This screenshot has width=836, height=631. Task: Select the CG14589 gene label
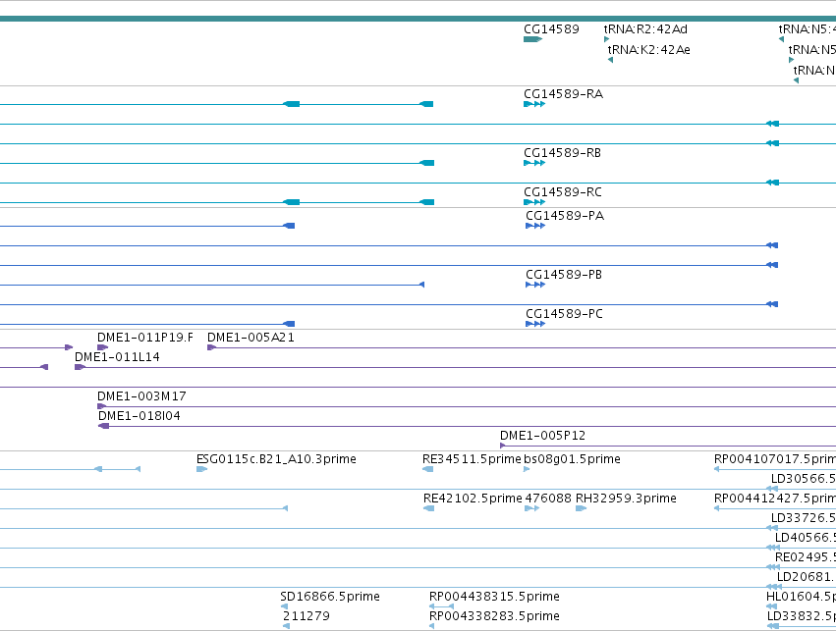(551, 28)
